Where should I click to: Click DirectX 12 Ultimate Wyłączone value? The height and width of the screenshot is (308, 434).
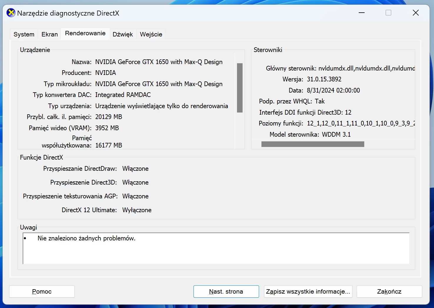[137, 210]
